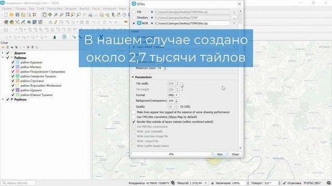Open the Слой menu
Image resolution: width=332 pixels, height=186 pixels.
(40, 9)
